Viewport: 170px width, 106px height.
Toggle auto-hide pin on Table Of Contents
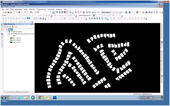point(31,24)
